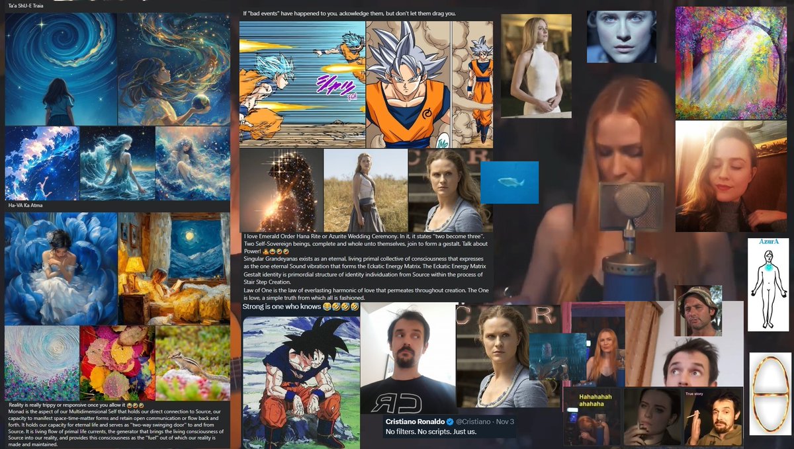Screen dimensions: 794x449
Task: Open the woman resting inside blue flower image
Action: click(x=60, y=268)
